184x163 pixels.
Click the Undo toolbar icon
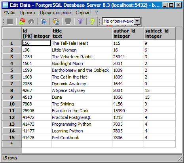click(31, 21)
